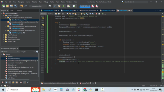Expand the Project Files node
This screenshot has height=92, width=164.
coord(4,41)
